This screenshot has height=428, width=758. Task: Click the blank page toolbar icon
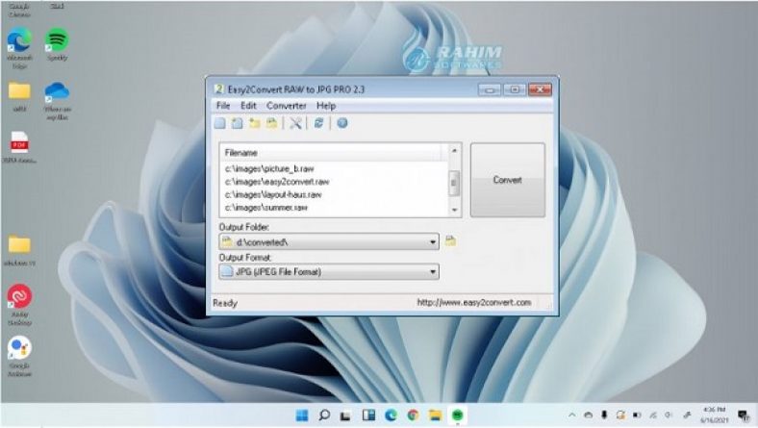(220, 123)
